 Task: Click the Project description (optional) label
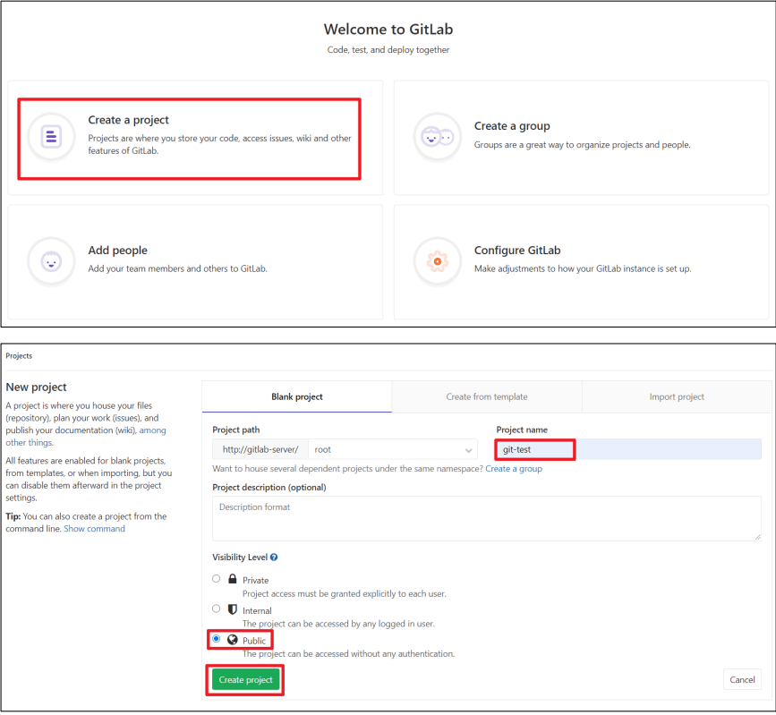(x=269, y=488)
